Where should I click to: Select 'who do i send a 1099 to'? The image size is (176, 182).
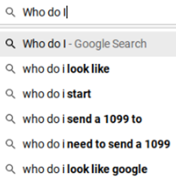88,119
